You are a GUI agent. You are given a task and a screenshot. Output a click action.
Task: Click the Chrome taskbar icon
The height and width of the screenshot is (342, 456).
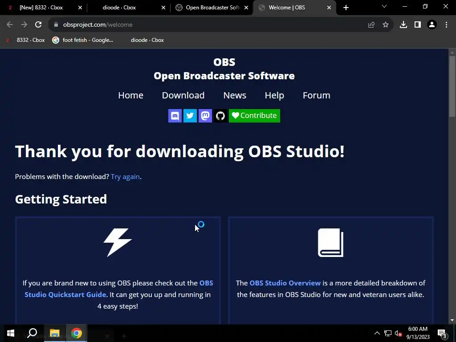(77, 333)
